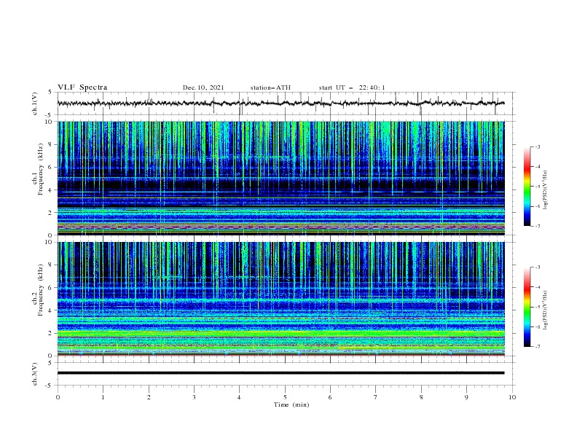Select the date text "Dec. 10, 2021"
The image size is (577, 446).
pyautogui.click(x=203, y=87)
